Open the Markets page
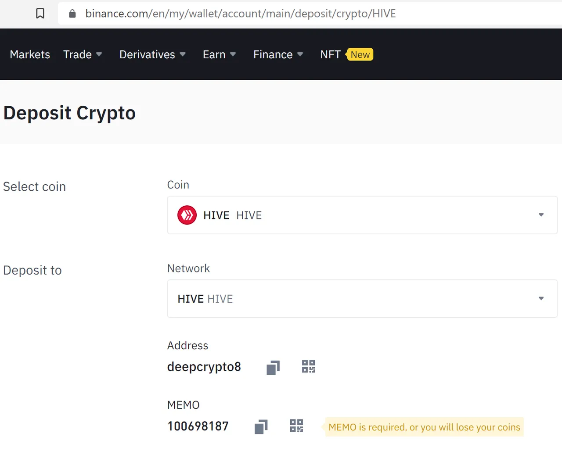 click(x=30, y=54)
